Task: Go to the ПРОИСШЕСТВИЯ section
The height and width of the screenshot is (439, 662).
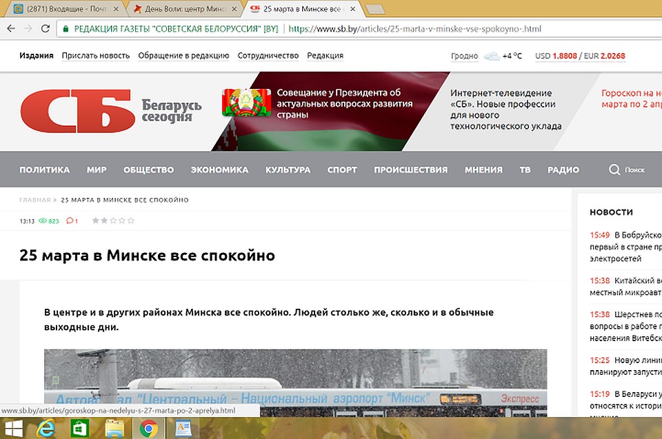Action: coord(411,170)
